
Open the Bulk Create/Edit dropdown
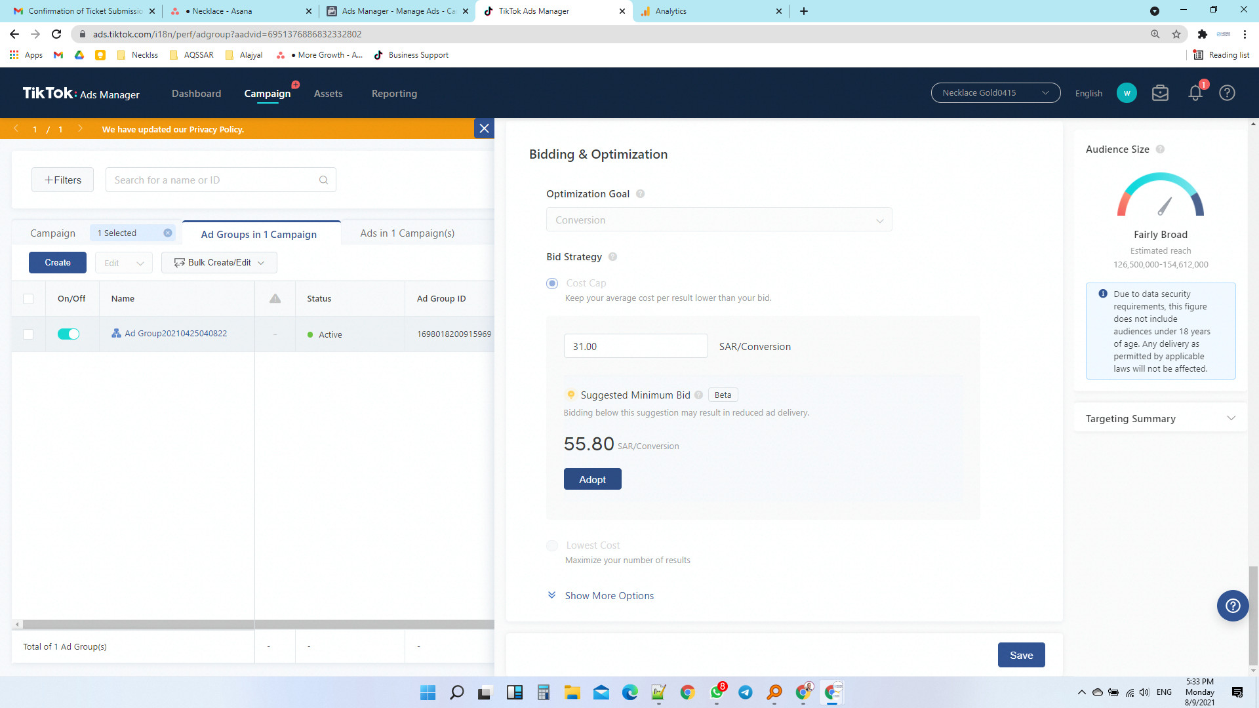tap(219, 263)
